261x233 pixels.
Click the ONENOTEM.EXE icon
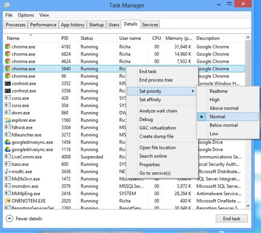8,200
